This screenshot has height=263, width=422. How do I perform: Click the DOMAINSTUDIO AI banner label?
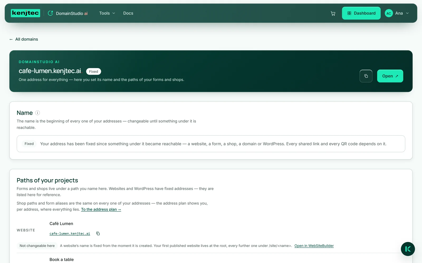click(x=39, y=62)
